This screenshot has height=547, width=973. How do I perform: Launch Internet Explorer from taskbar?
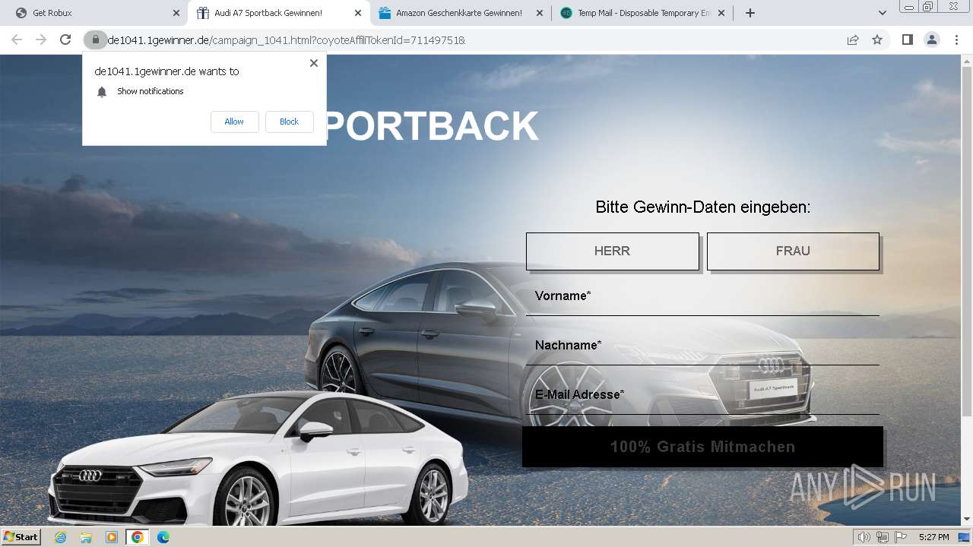tap(60, 537)
